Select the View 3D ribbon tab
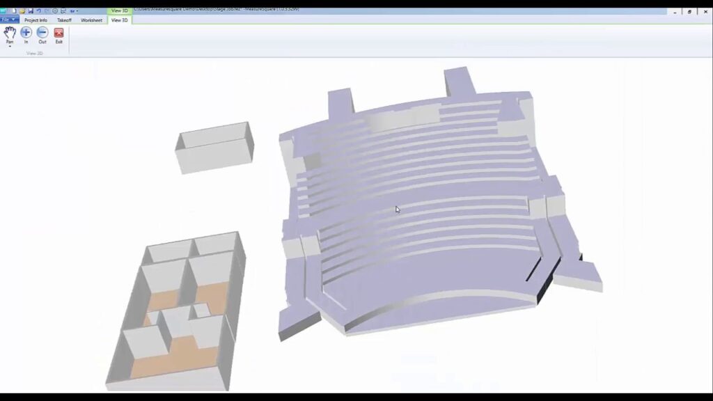Image resolution: width=713 pixels, height=401 pixels. coord(119,20)
